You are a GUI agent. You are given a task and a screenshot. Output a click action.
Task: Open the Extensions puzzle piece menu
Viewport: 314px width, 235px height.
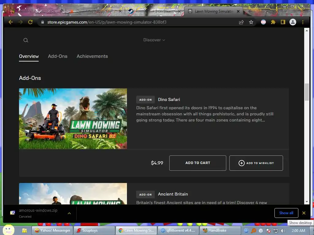(273, 22)
